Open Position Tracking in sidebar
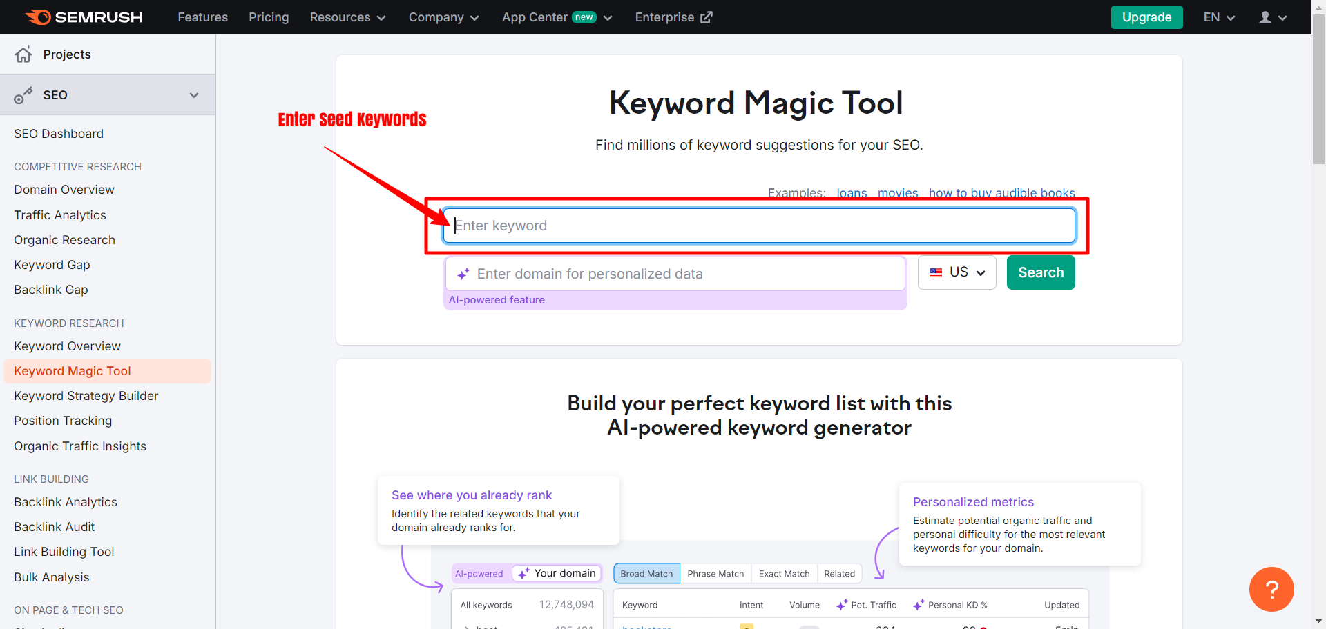The height and width of the screenshot is (629, 1326). [63, 421]
